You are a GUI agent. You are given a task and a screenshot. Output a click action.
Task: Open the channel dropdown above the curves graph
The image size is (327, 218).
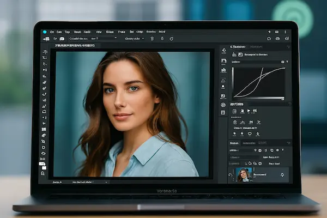coord(256,62)
